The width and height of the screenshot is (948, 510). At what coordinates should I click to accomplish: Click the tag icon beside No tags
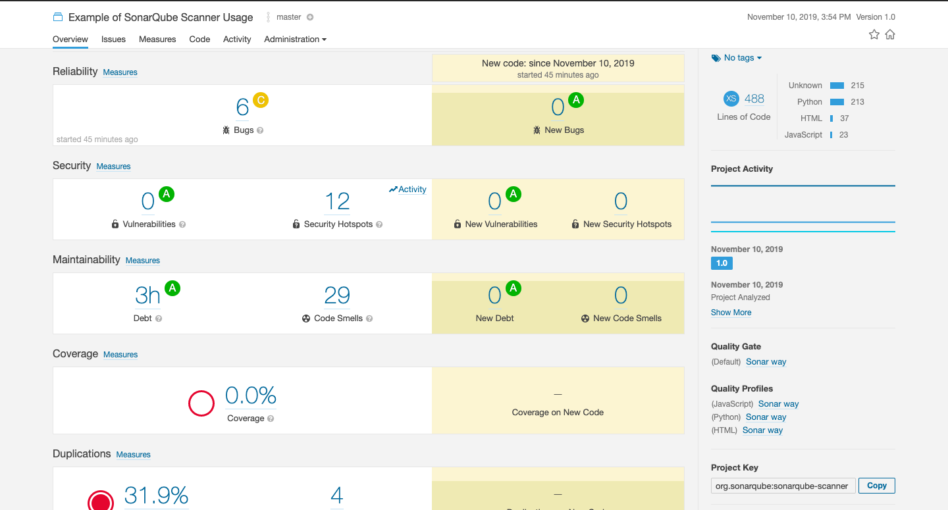pos(716,58)
